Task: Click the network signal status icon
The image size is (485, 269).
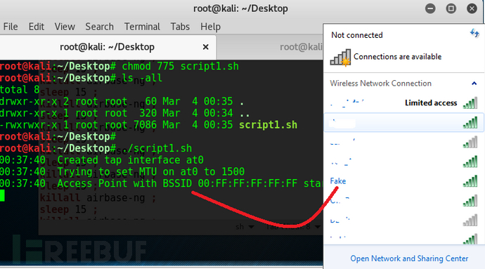Action: pos(340,57)
